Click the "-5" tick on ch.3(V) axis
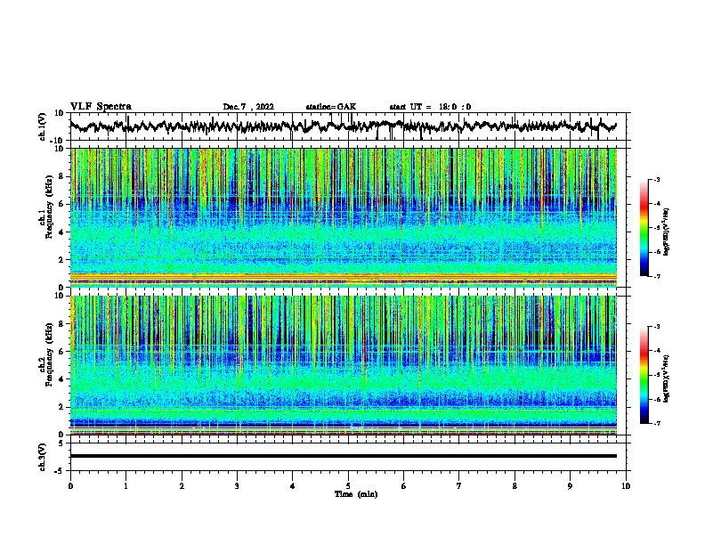 point(61,471)
